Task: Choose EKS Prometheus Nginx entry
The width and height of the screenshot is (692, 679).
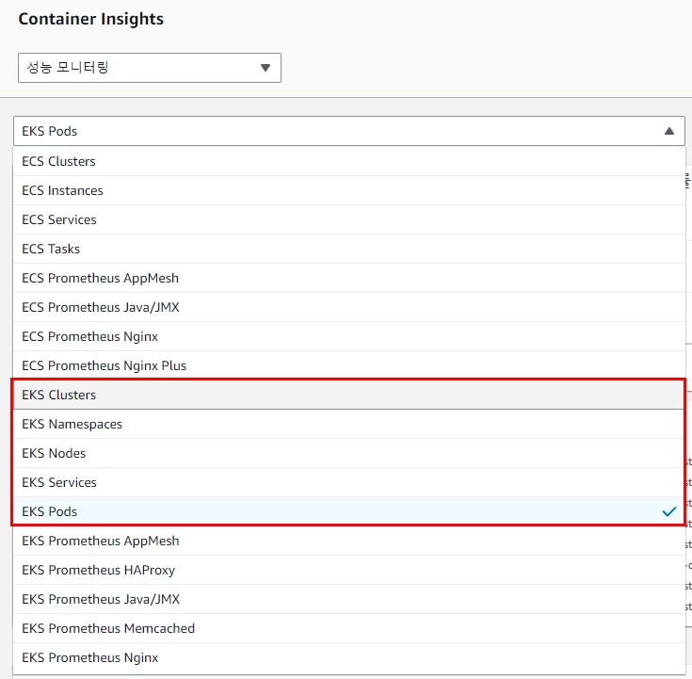Action: 349,657
